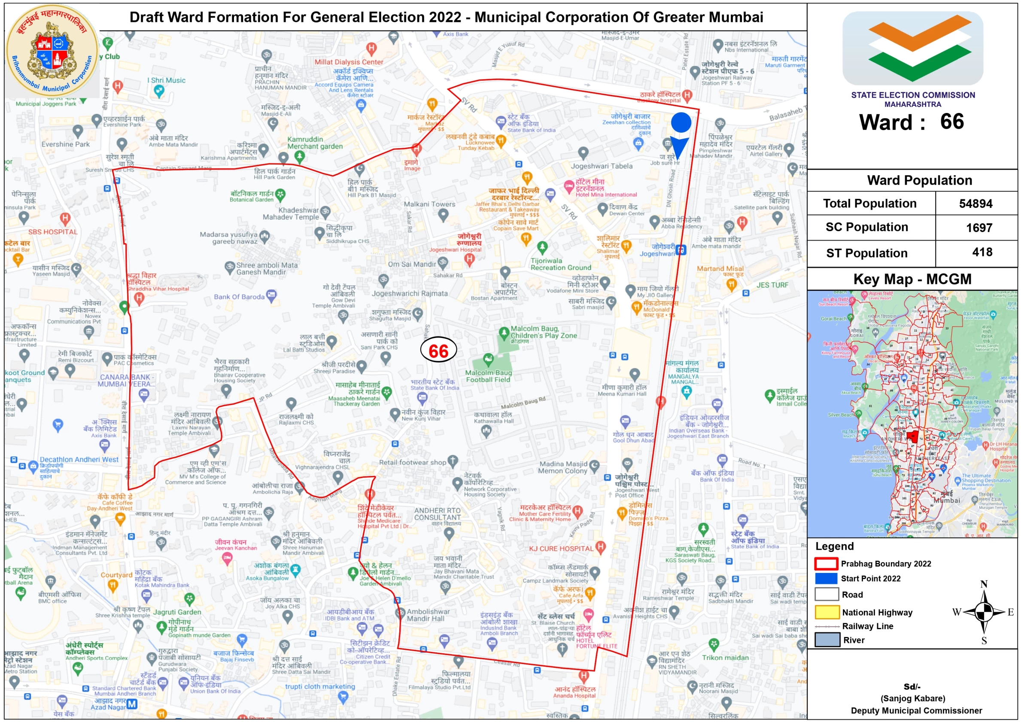The height and width of the screenshot is (722, 1021).
Task: Click the red Prabhag Boundary legend swatch
Action: point(826,564)
